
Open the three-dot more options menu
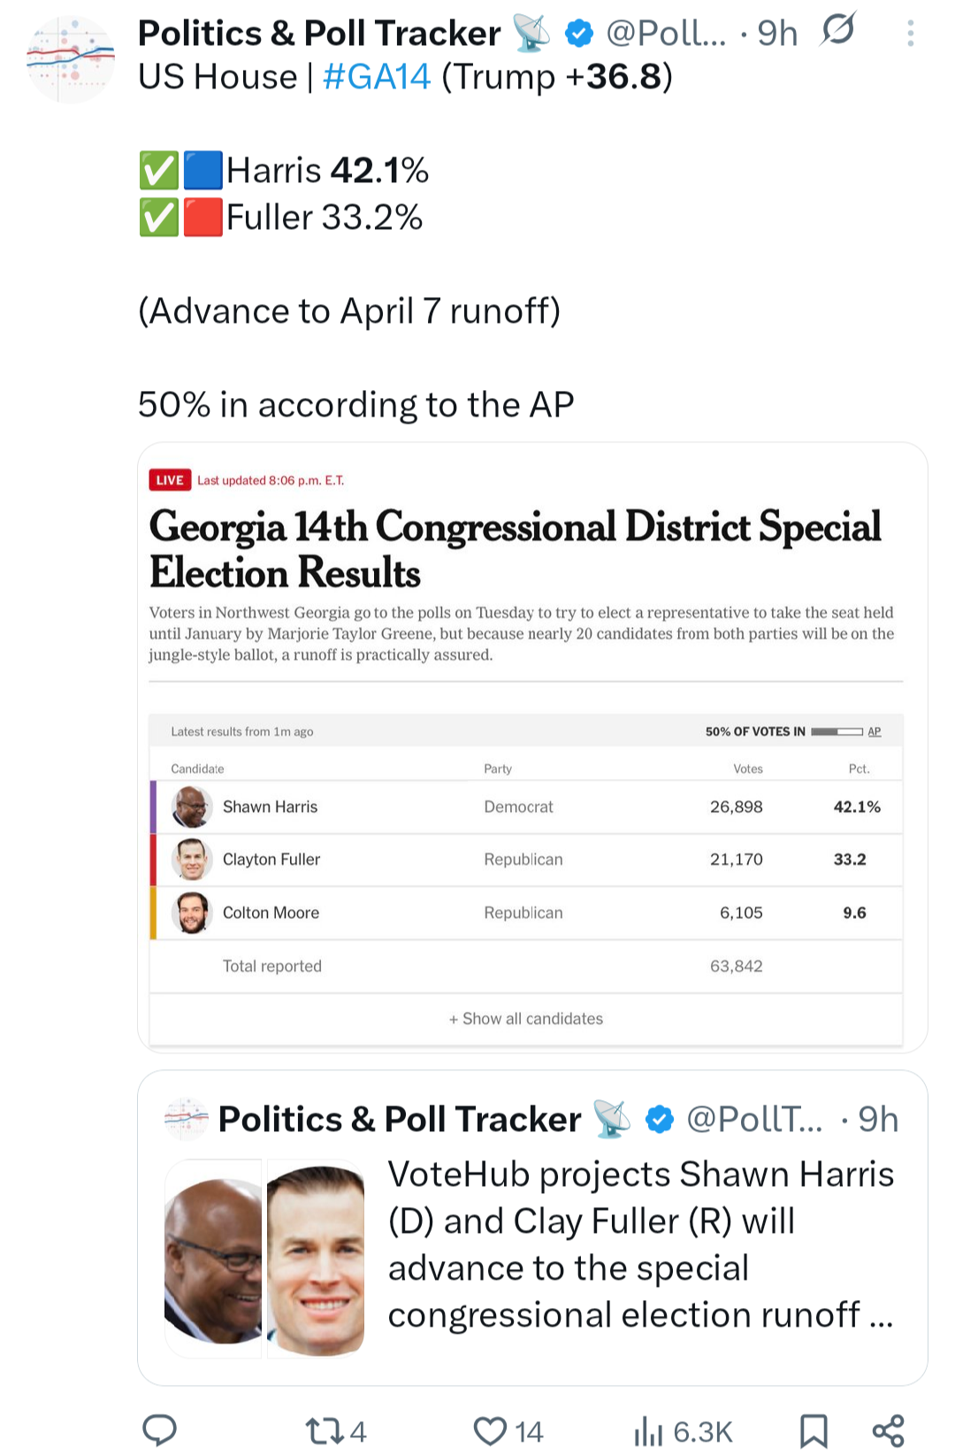910,34
